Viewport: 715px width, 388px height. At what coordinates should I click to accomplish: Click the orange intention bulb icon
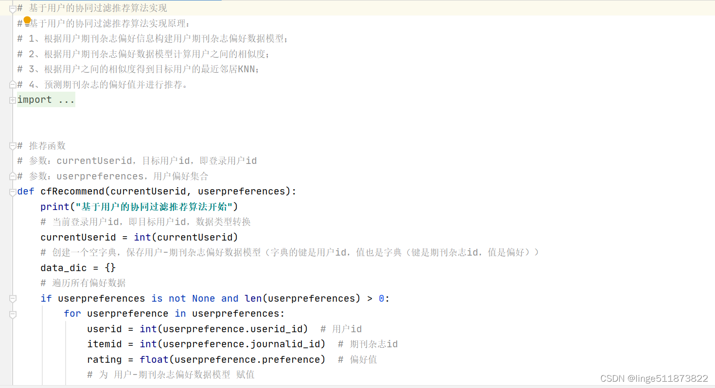pyautogui.click(x=27, y=20)
